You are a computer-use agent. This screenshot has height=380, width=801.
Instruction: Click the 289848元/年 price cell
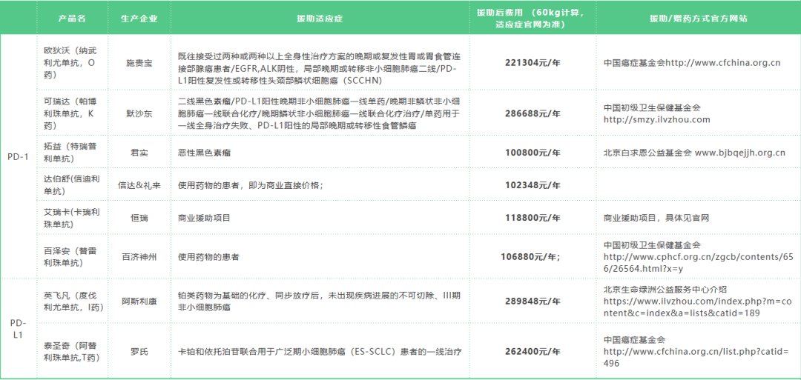click(x=532, y=301)
